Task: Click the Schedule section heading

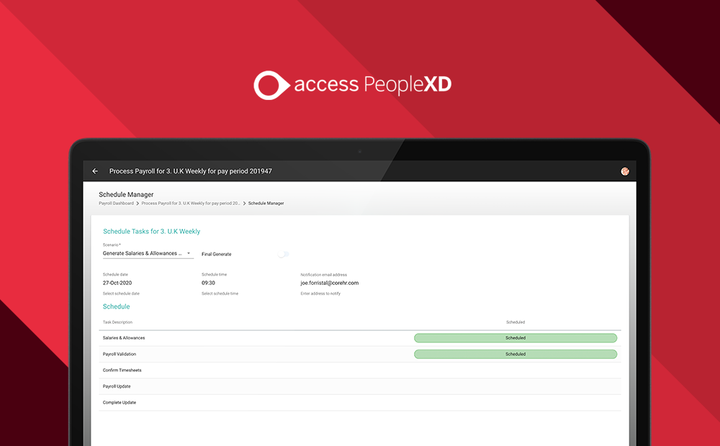Action: coord(116,306)
